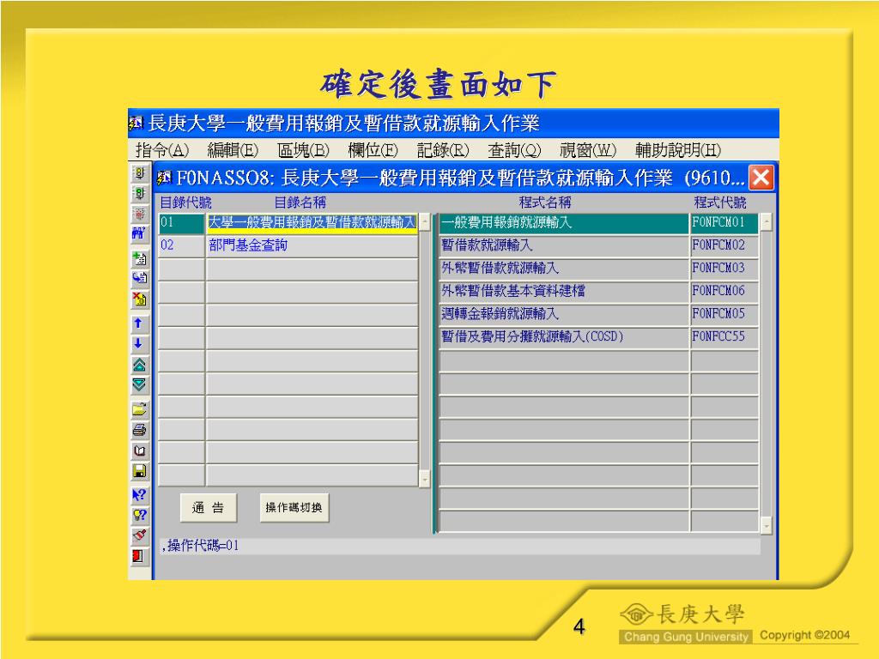
Task: Go to next record with blue down arrow
Action: [x=139, y=344]
